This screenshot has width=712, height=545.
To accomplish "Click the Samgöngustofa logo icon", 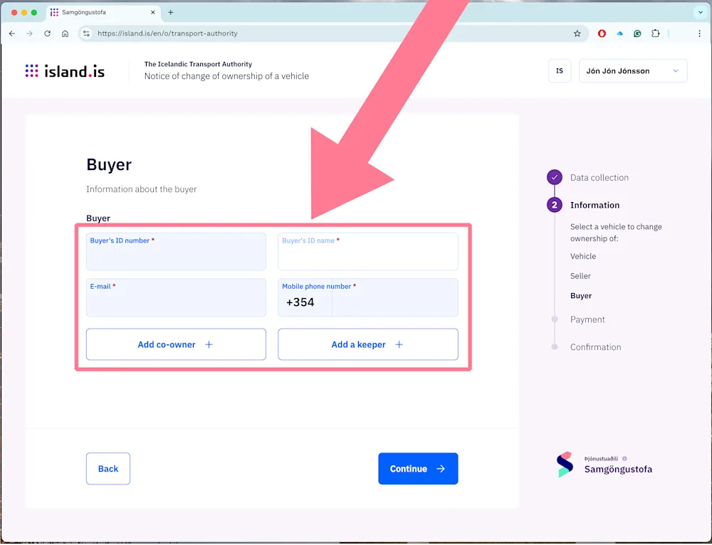I will tap(565, 464).
